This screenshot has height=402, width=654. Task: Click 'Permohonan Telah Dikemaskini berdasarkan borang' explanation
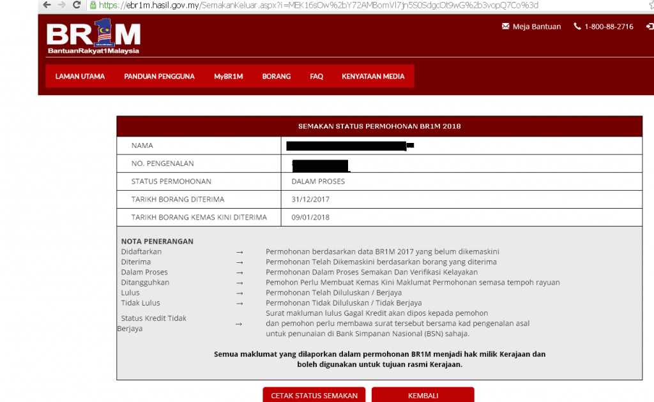tap(381, 262)
